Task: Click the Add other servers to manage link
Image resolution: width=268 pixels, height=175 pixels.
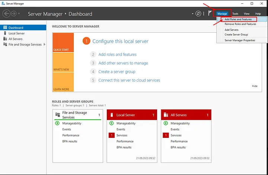Action: tap(123, 63)
